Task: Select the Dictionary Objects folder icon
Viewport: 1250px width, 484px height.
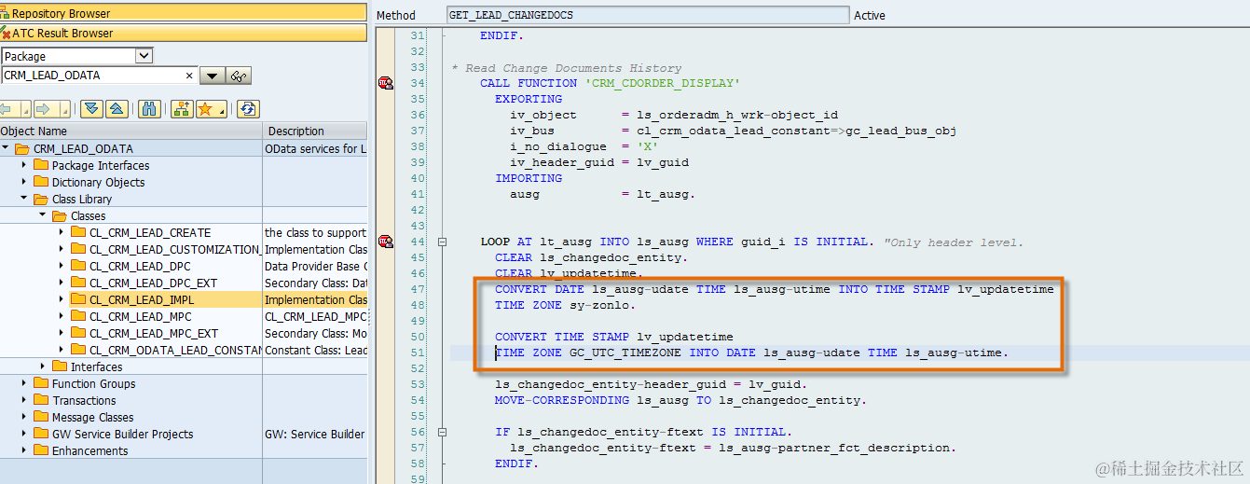Action: [x=41, y=182]
